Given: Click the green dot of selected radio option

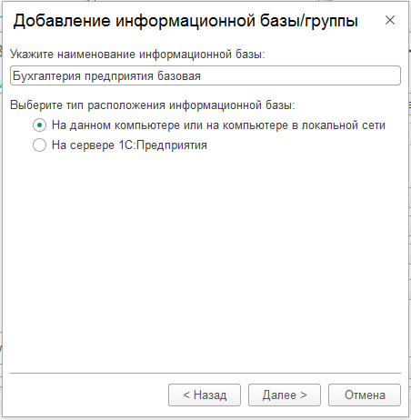Looking at the screenshot, I should (39, 125).
